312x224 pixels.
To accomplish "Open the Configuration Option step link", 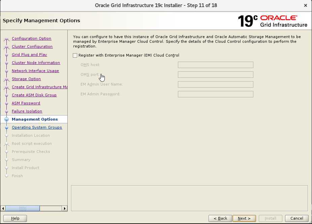I will click(31, 38).
